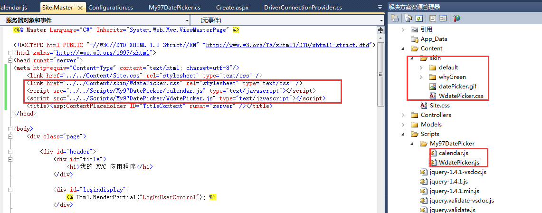The height and width of the screenshot is (213, 542).
Task: Collapse the <body> code region
Action: click(x=10, y=129)
